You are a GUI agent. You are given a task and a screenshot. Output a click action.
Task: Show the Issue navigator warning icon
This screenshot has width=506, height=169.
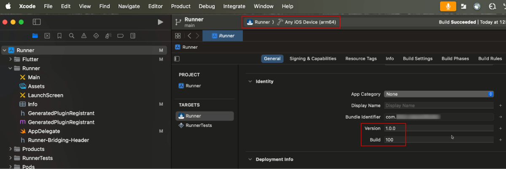pos(84,36)
